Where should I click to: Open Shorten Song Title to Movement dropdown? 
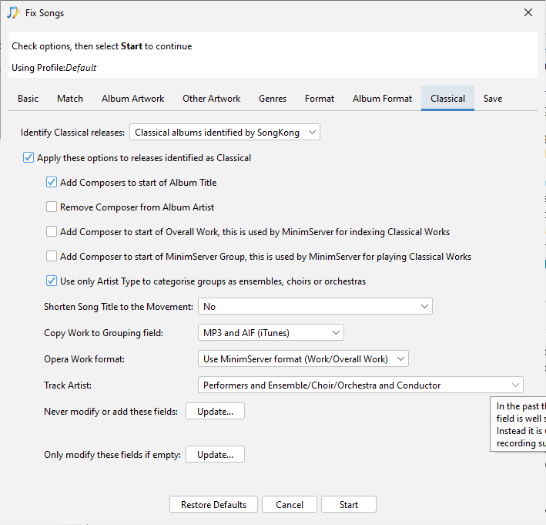pos(315,307)
